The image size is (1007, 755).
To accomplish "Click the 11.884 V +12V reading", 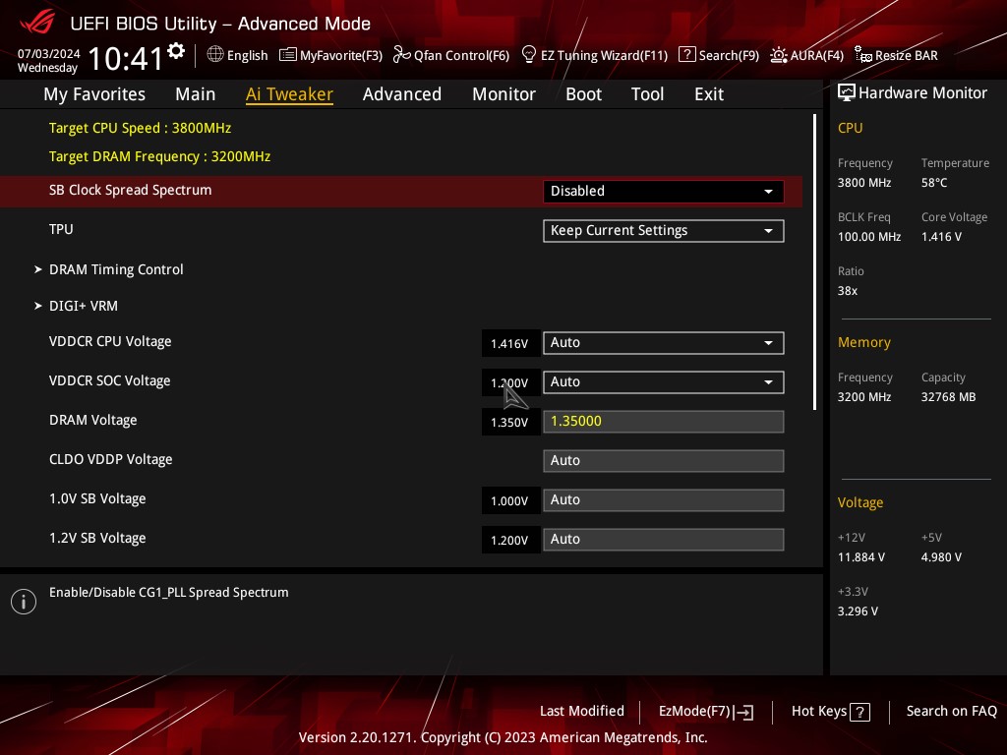I will point(861,557).
